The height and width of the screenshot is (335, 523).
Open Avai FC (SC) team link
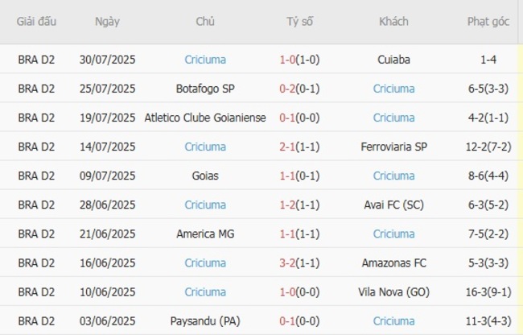pos(393,205)
